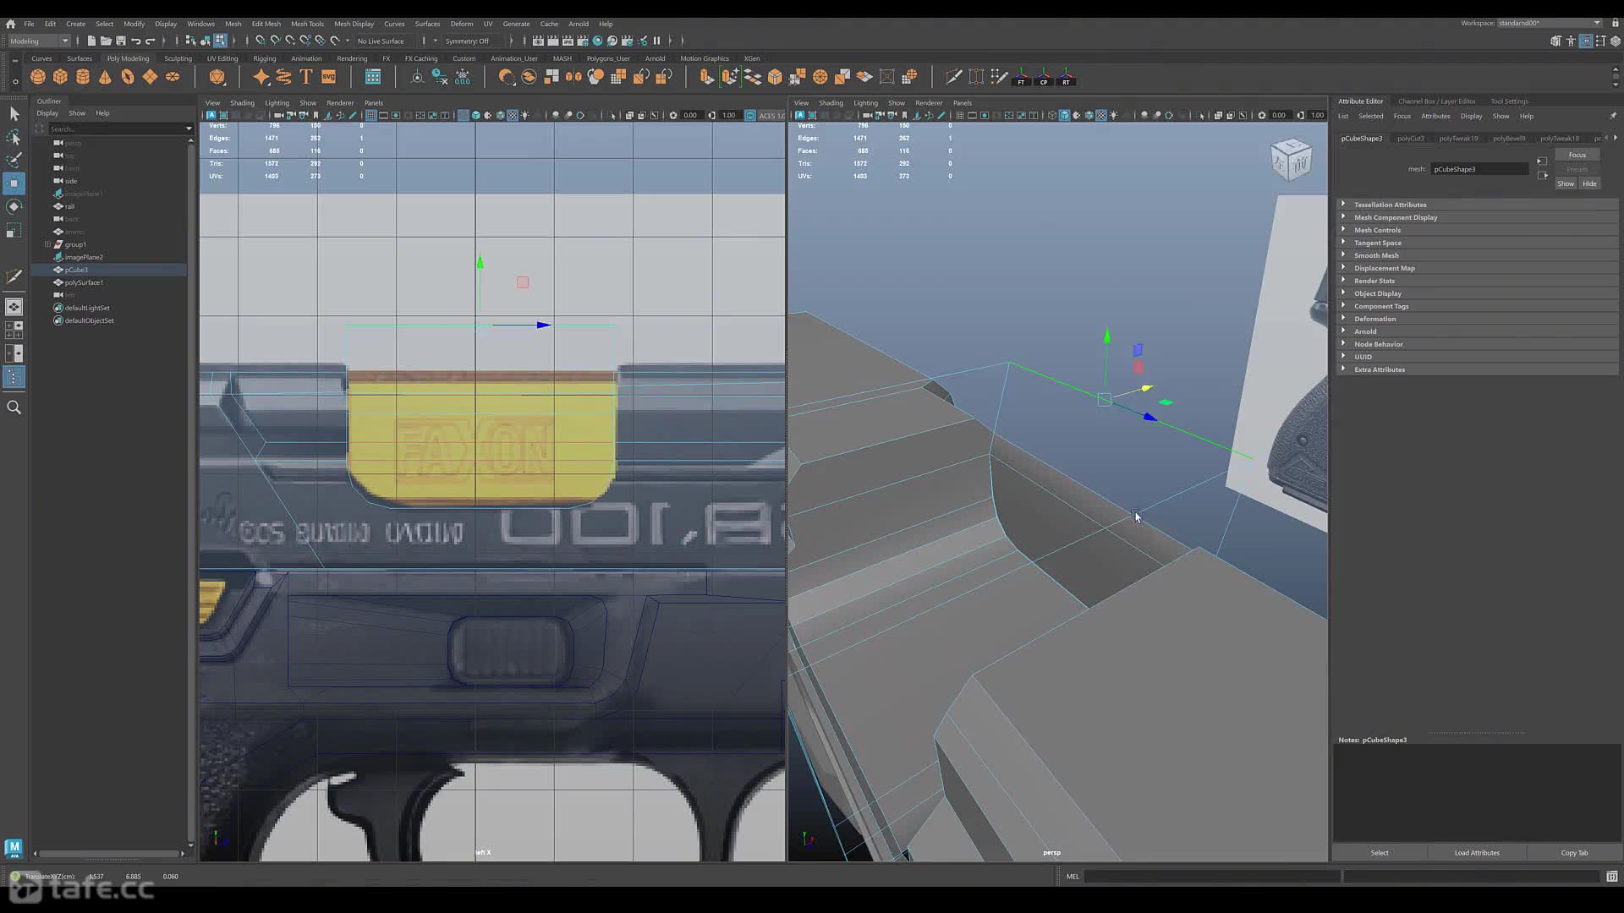Expand Smooth Mesh section
The image size is (1624, 913).
(x=1343, y=254)
